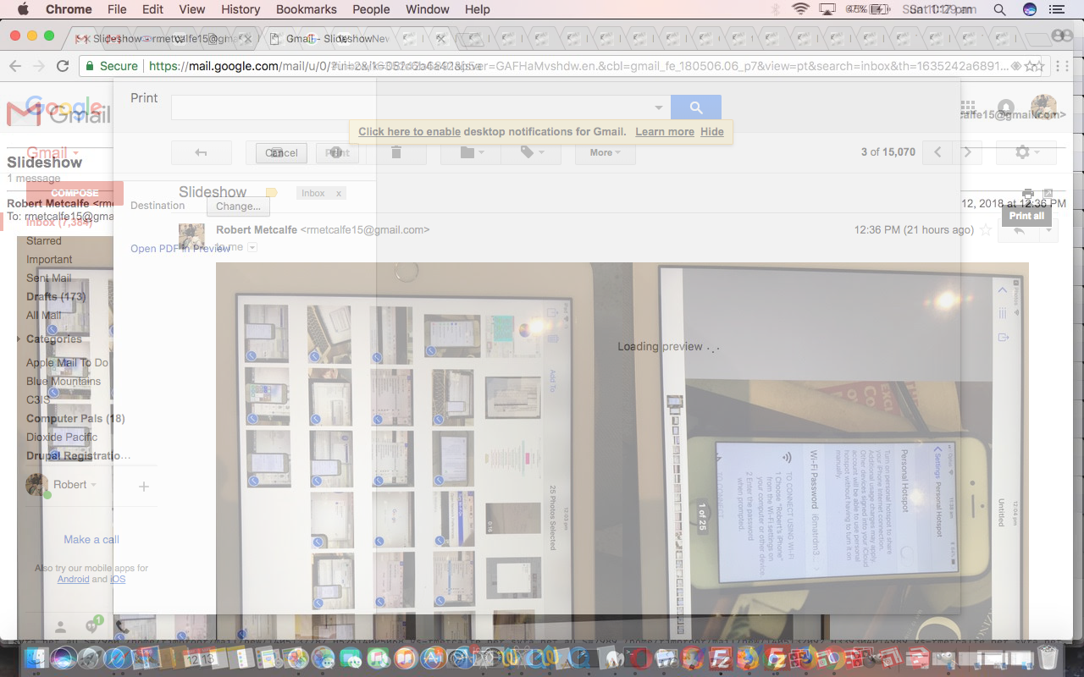Image resolution: width=1084 pixels, height=677 pixels.
Task: Open the History menu
Action: pos(241,9)
